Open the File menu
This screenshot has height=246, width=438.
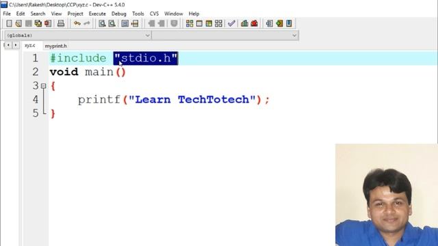7,14
